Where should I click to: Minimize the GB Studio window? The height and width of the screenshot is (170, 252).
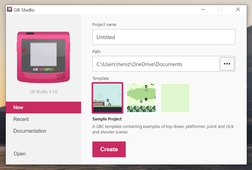click(x=203, y=10)
